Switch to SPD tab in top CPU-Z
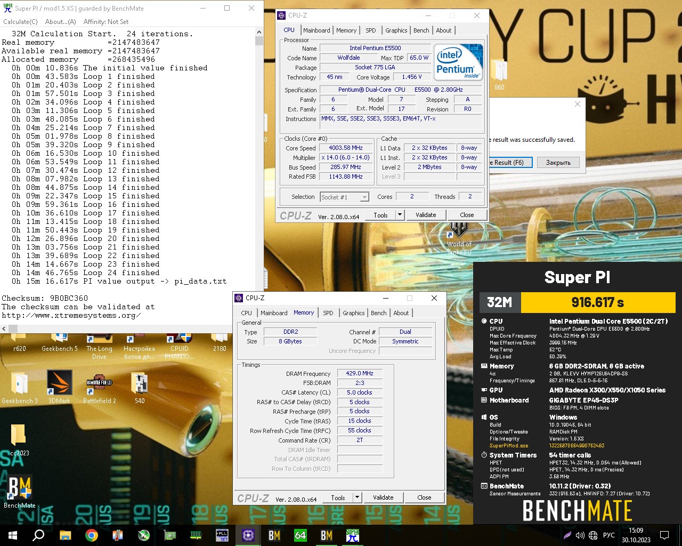682x546 pixels. tap(371, 30)
